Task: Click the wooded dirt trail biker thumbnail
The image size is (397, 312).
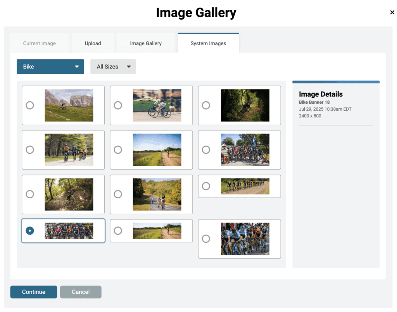Action: (69, 194)
